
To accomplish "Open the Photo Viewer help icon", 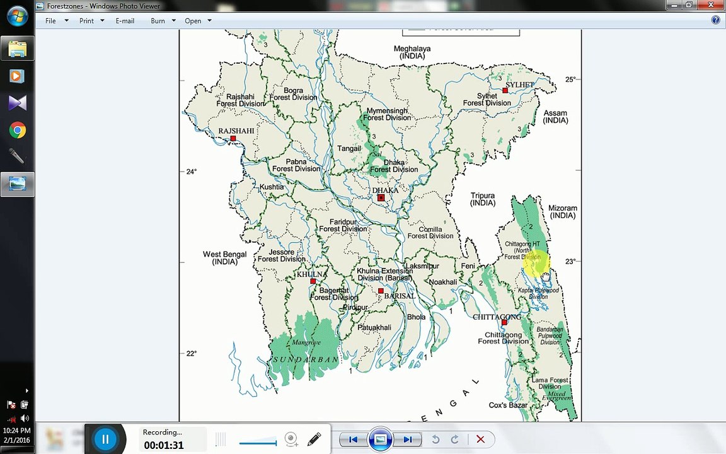I will point(716,20).
